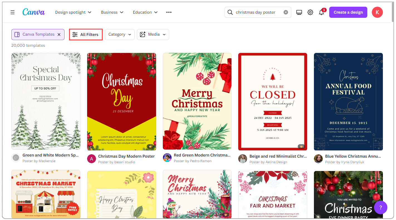Viewport: 396px width, 220px height.
Task: Open the Education dropdown menu
Action: coord(145,12)
